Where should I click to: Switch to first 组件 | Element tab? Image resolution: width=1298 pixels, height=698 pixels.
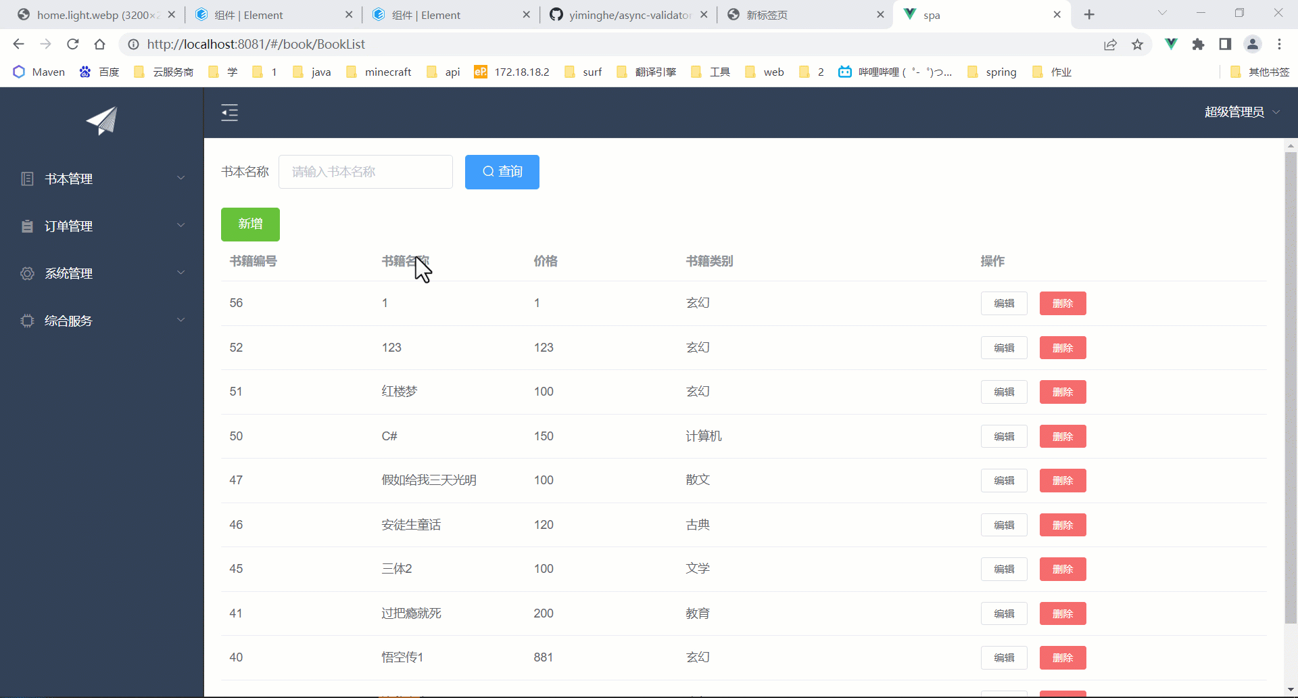pos(274,15)
